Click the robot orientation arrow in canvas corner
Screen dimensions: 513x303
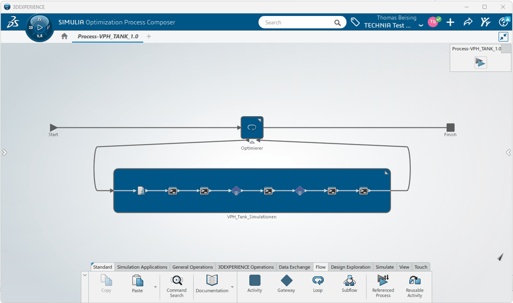click(500, 257)
